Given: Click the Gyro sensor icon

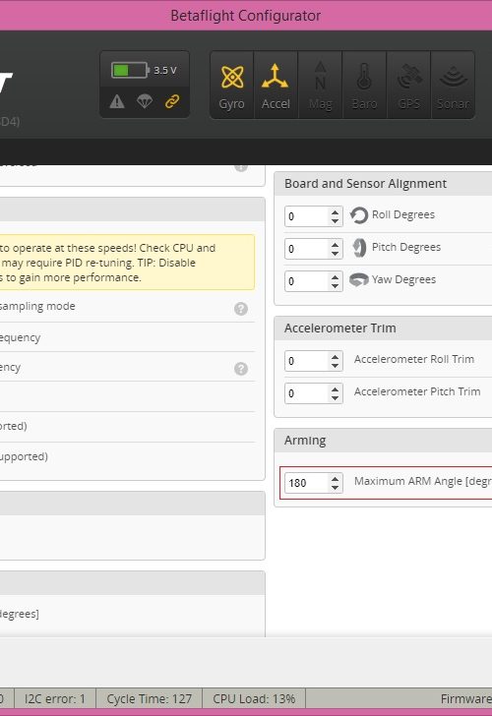Looking at the screenshot, I should [x=231, y=85].
